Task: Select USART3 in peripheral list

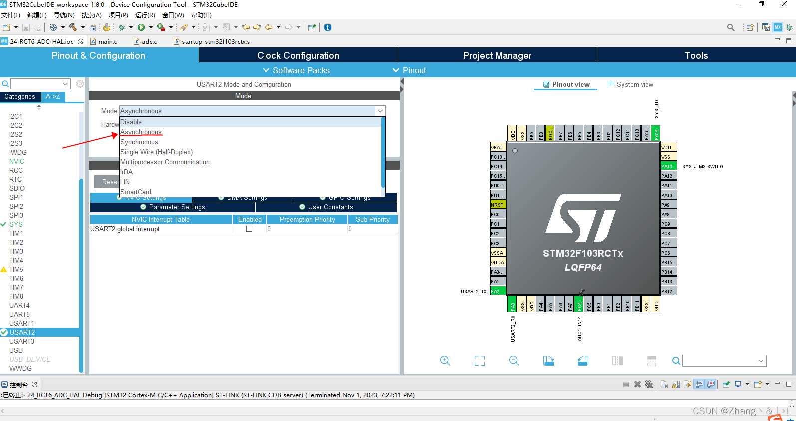Action: pos(22,341)
